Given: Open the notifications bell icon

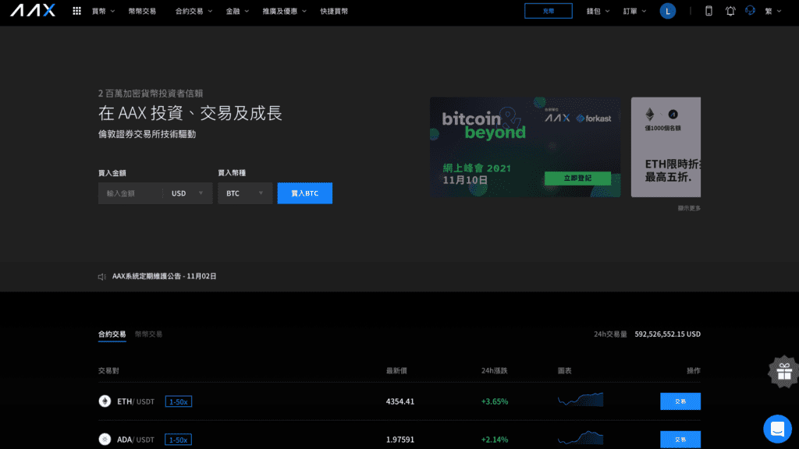Looking at the screenshot, I should (730, 11).
